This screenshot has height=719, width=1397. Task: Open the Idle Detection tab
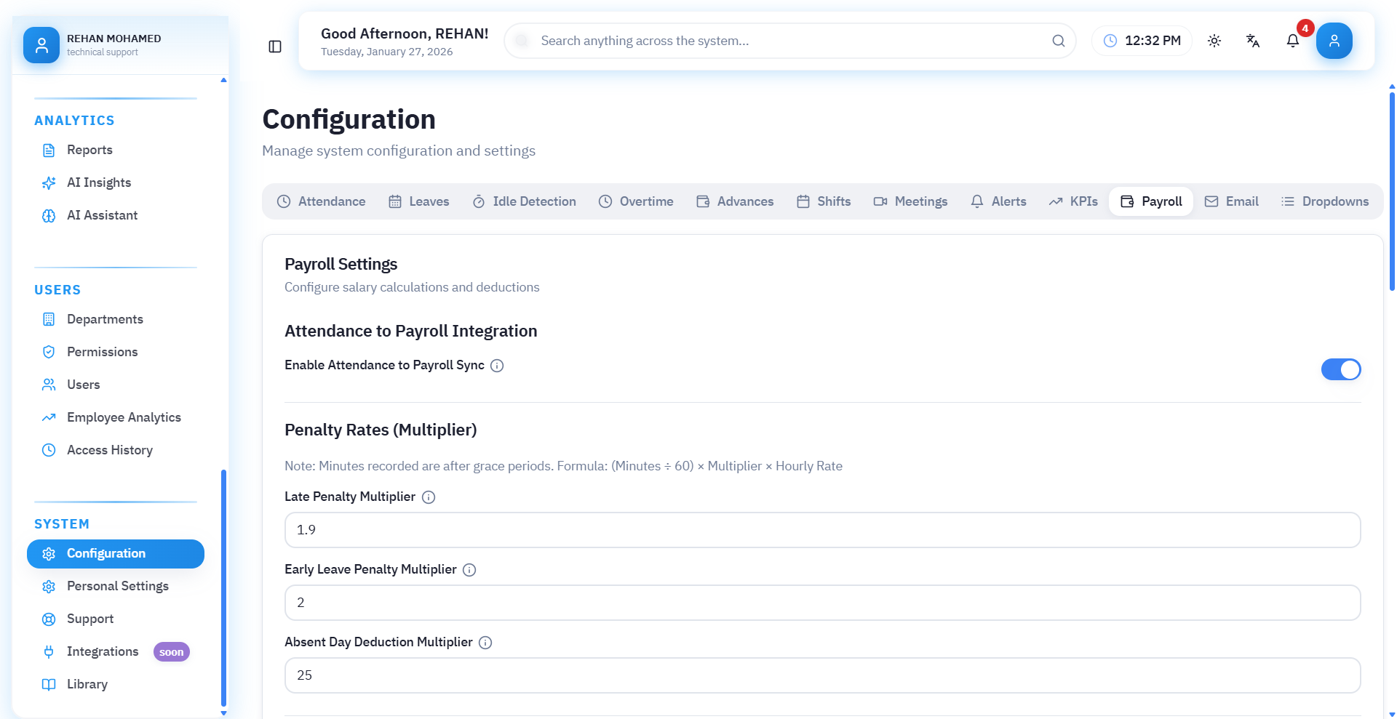coord(524,201)
